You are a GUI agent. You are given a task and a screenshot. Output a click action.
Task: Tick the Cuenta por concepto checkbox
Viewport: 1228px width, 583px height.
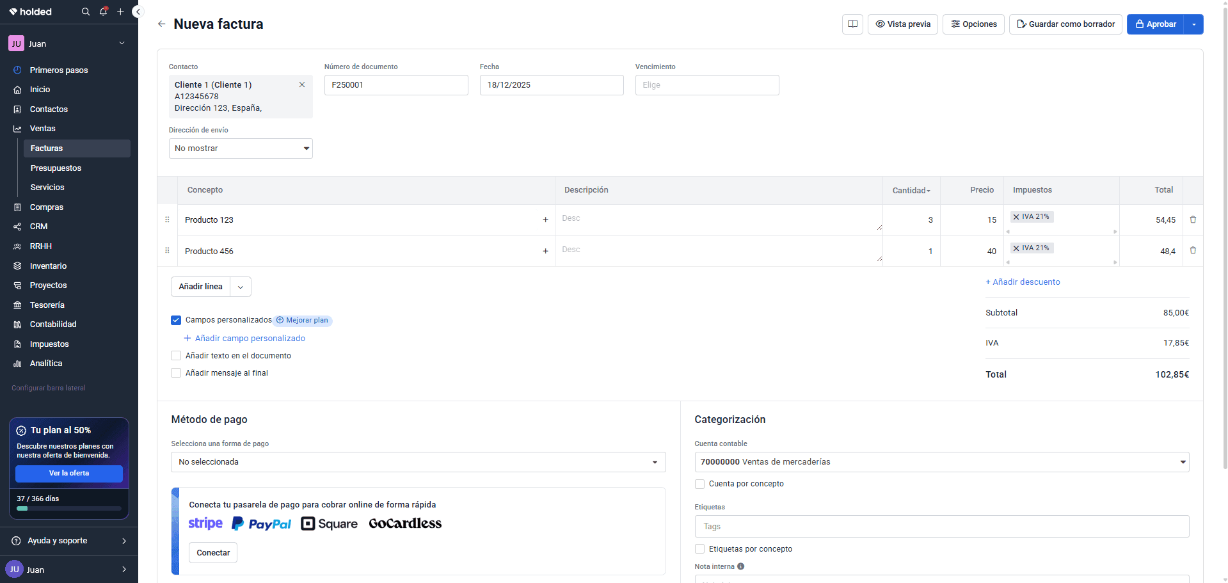tap(699, 484)
